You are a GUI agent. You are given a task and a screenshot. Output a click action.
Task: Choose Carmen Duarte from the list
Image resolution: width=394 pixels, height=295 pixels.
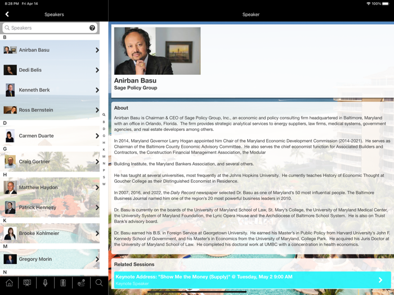[50, 136]
